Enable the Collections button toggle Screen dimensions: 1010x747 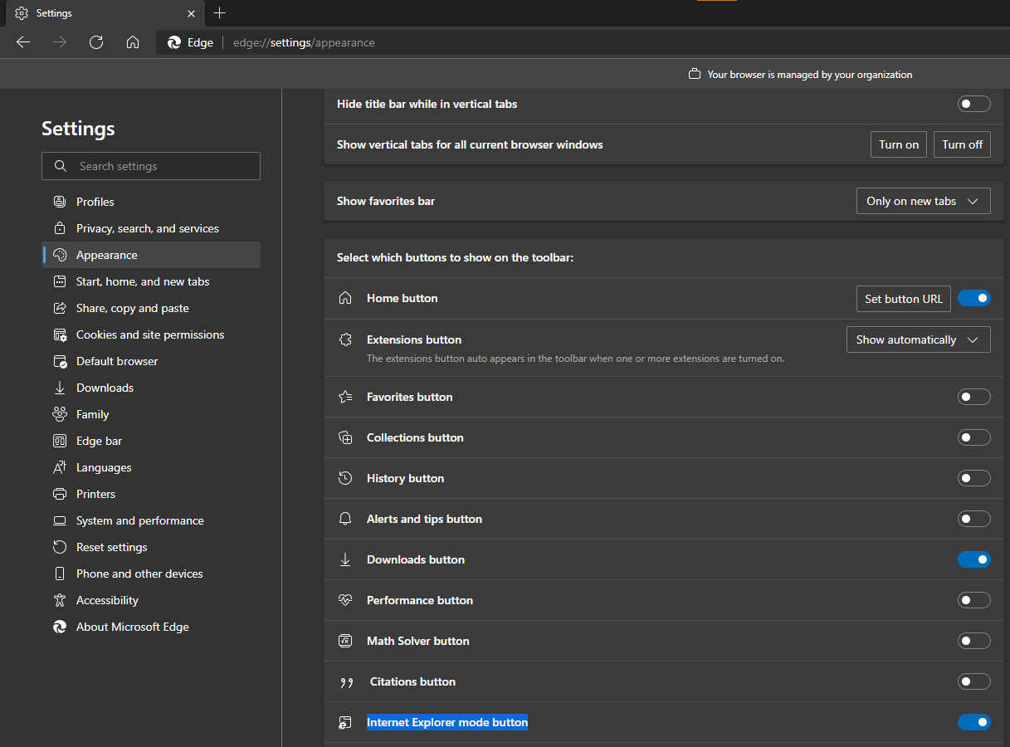974,437
